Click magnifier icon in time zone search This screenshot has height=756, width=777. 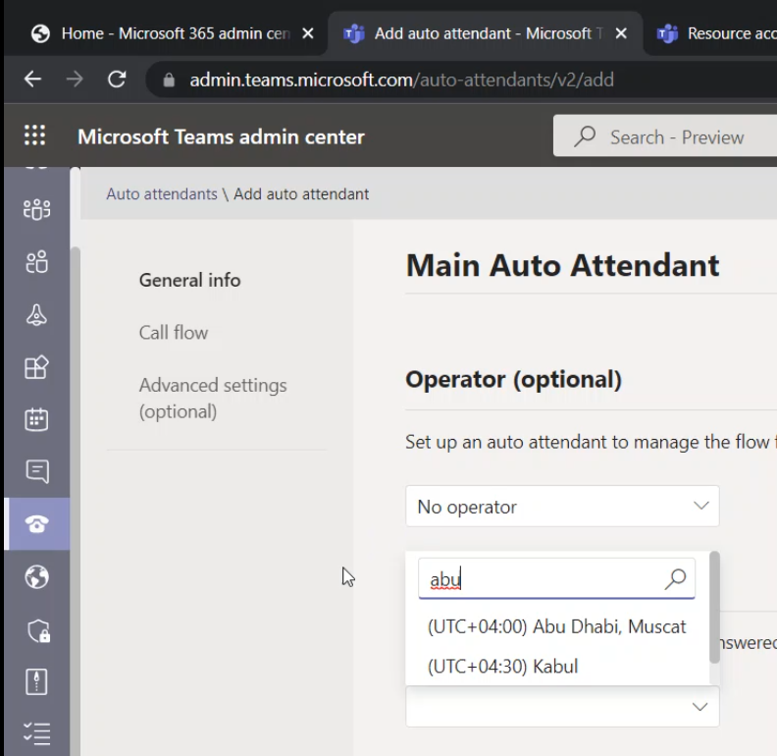click(x=675, y=579)
